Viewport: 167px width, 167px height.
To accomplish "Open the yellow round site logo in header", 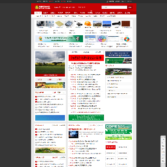I will click(x=37, y=7).
